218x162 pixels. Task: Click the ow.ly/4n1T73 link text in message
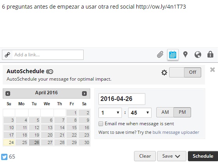pyautogui.click(x=161, y=7)
